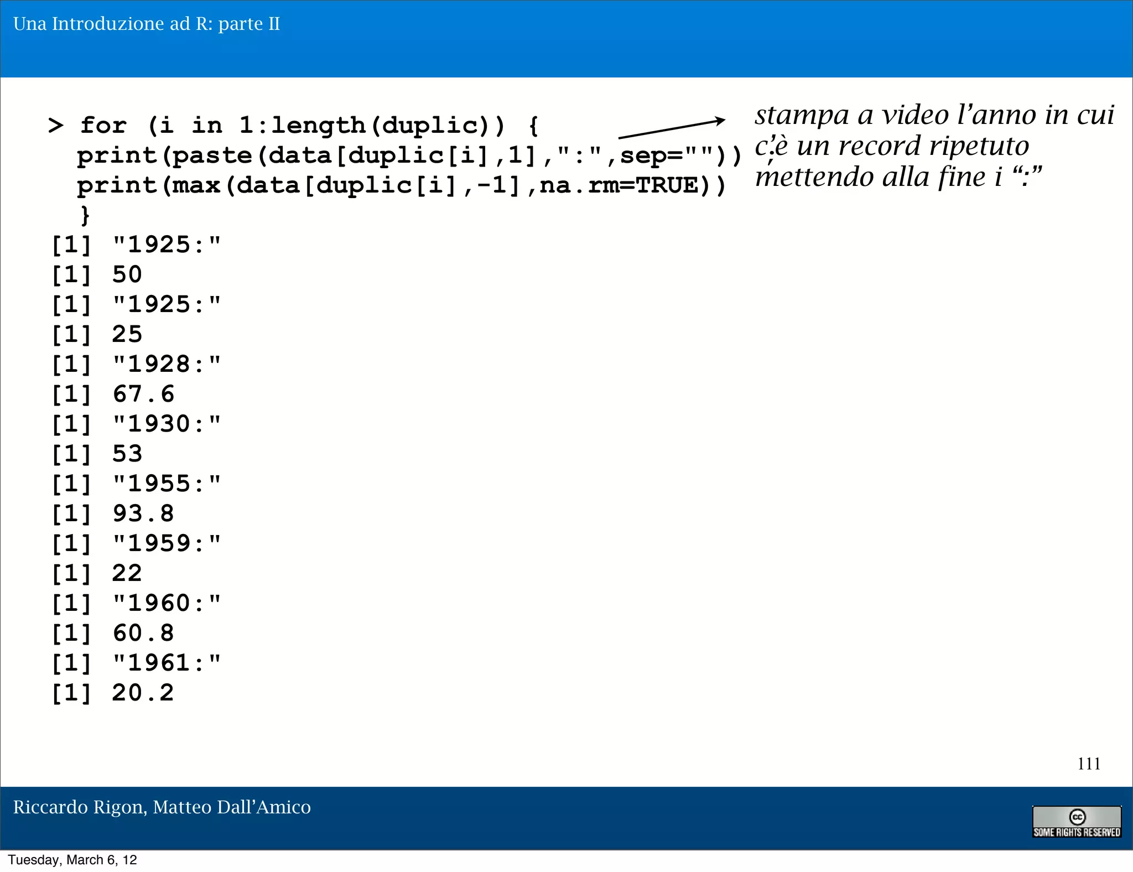Screen dimensions: 1133x872
Task: Click the authors' names in the footer
Action: (162, 807)
